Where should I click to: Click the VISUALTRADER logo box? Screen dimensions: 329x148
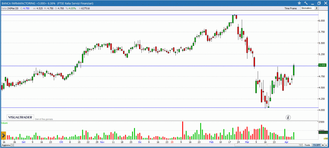(20, 117)
